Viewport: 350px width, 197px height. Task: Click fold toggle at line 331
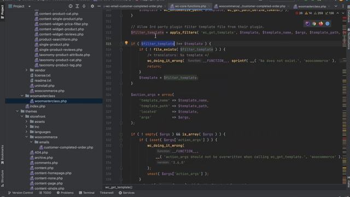pos(121,134)
